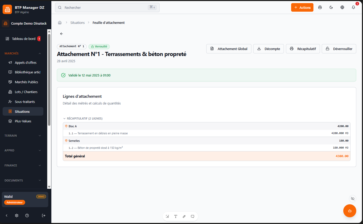Click Semelles location pin icon

click(x=66, y=141)
